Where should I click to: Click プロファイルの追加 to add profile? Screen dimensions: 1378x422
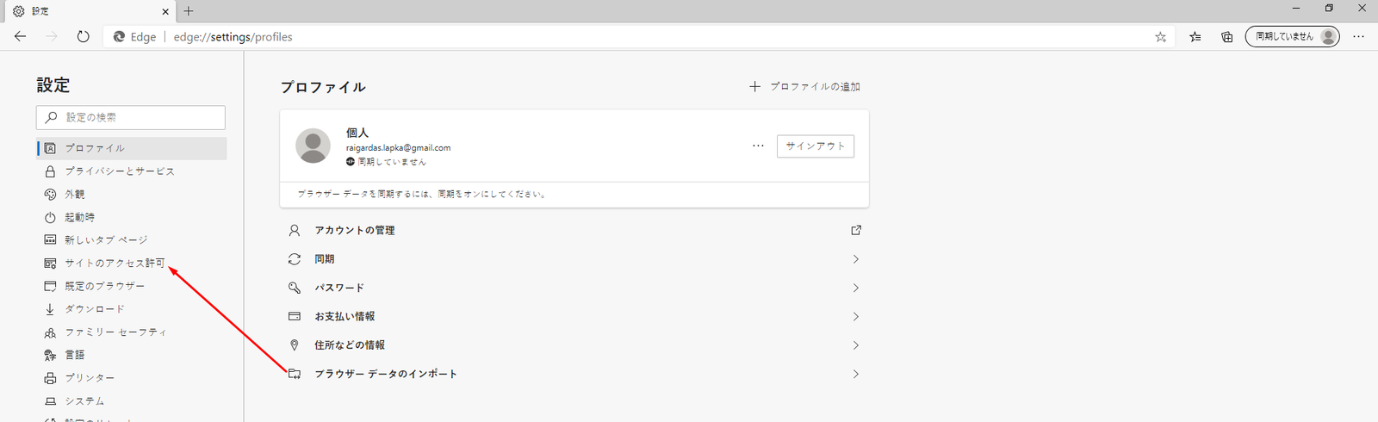(x=805, y=87)
